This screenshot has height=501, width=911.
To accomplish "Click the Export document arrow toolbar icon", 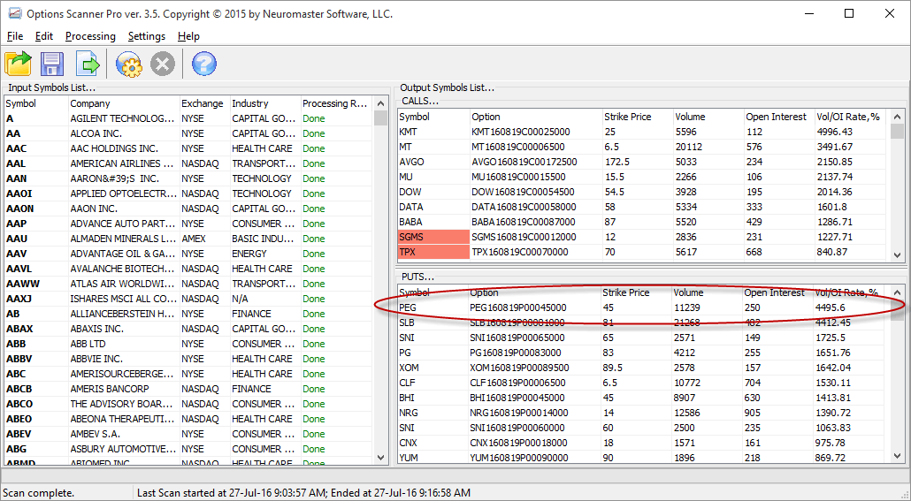I will pyautogui.click(x=88, y=64).
